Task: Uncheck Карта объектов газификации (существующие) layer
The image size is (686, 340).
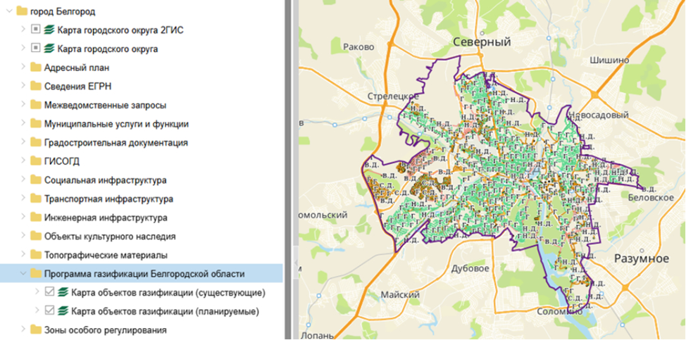Action: [50, 292]
